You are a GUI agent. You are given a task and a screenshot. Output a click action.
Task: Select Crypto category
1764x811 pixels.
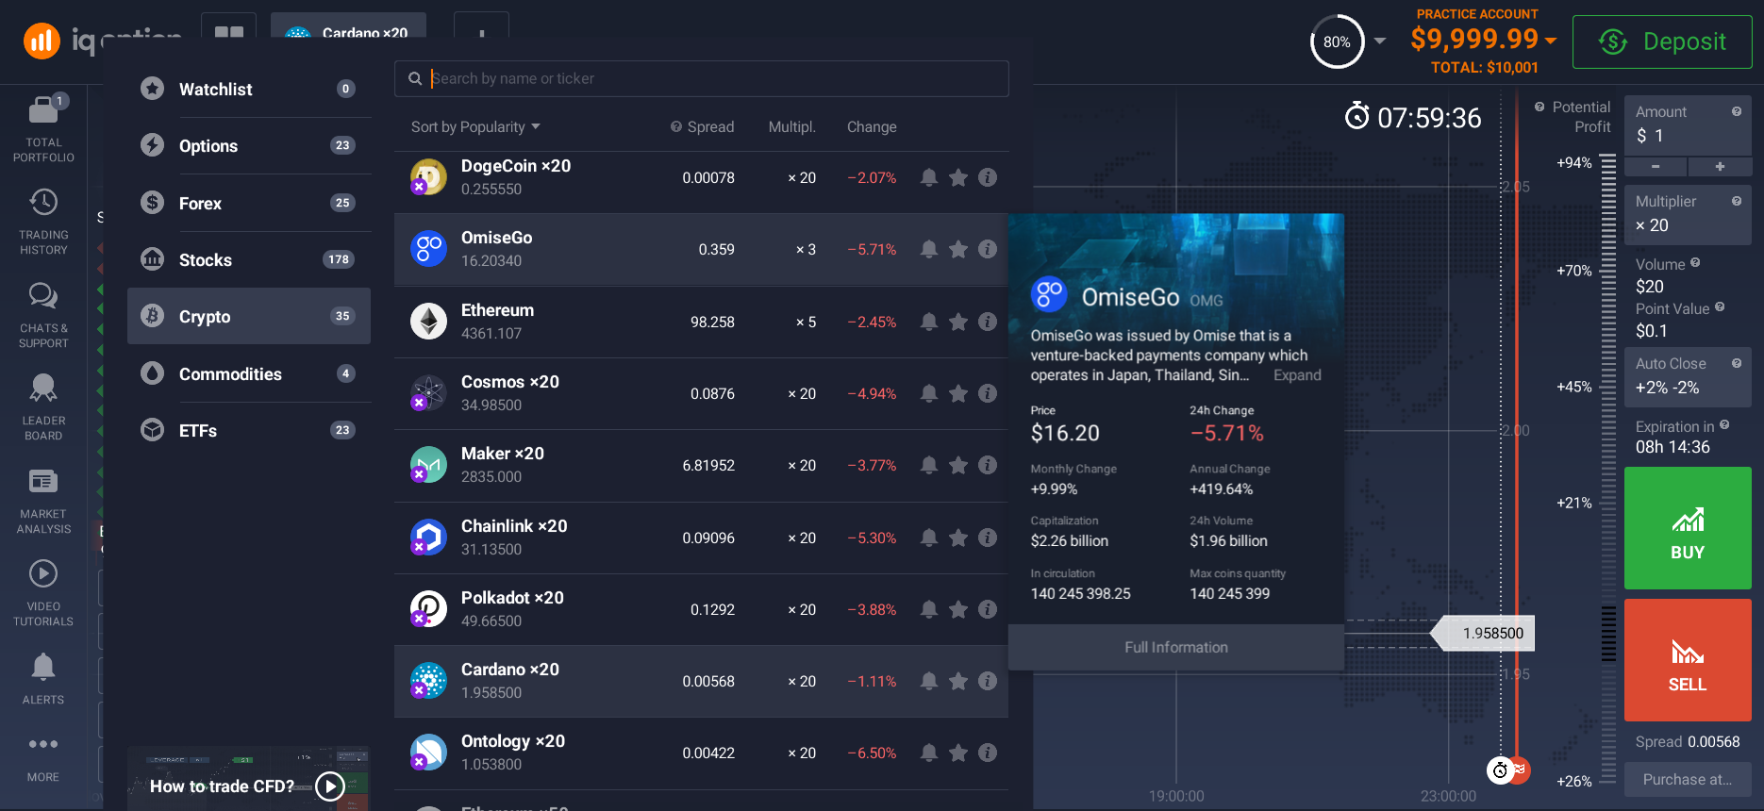[249, 316]
